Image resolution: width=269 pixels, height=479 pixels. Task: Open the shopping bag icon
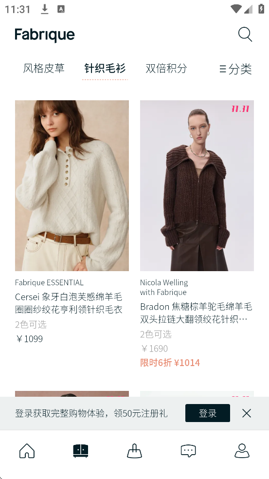tap(134, 451)
